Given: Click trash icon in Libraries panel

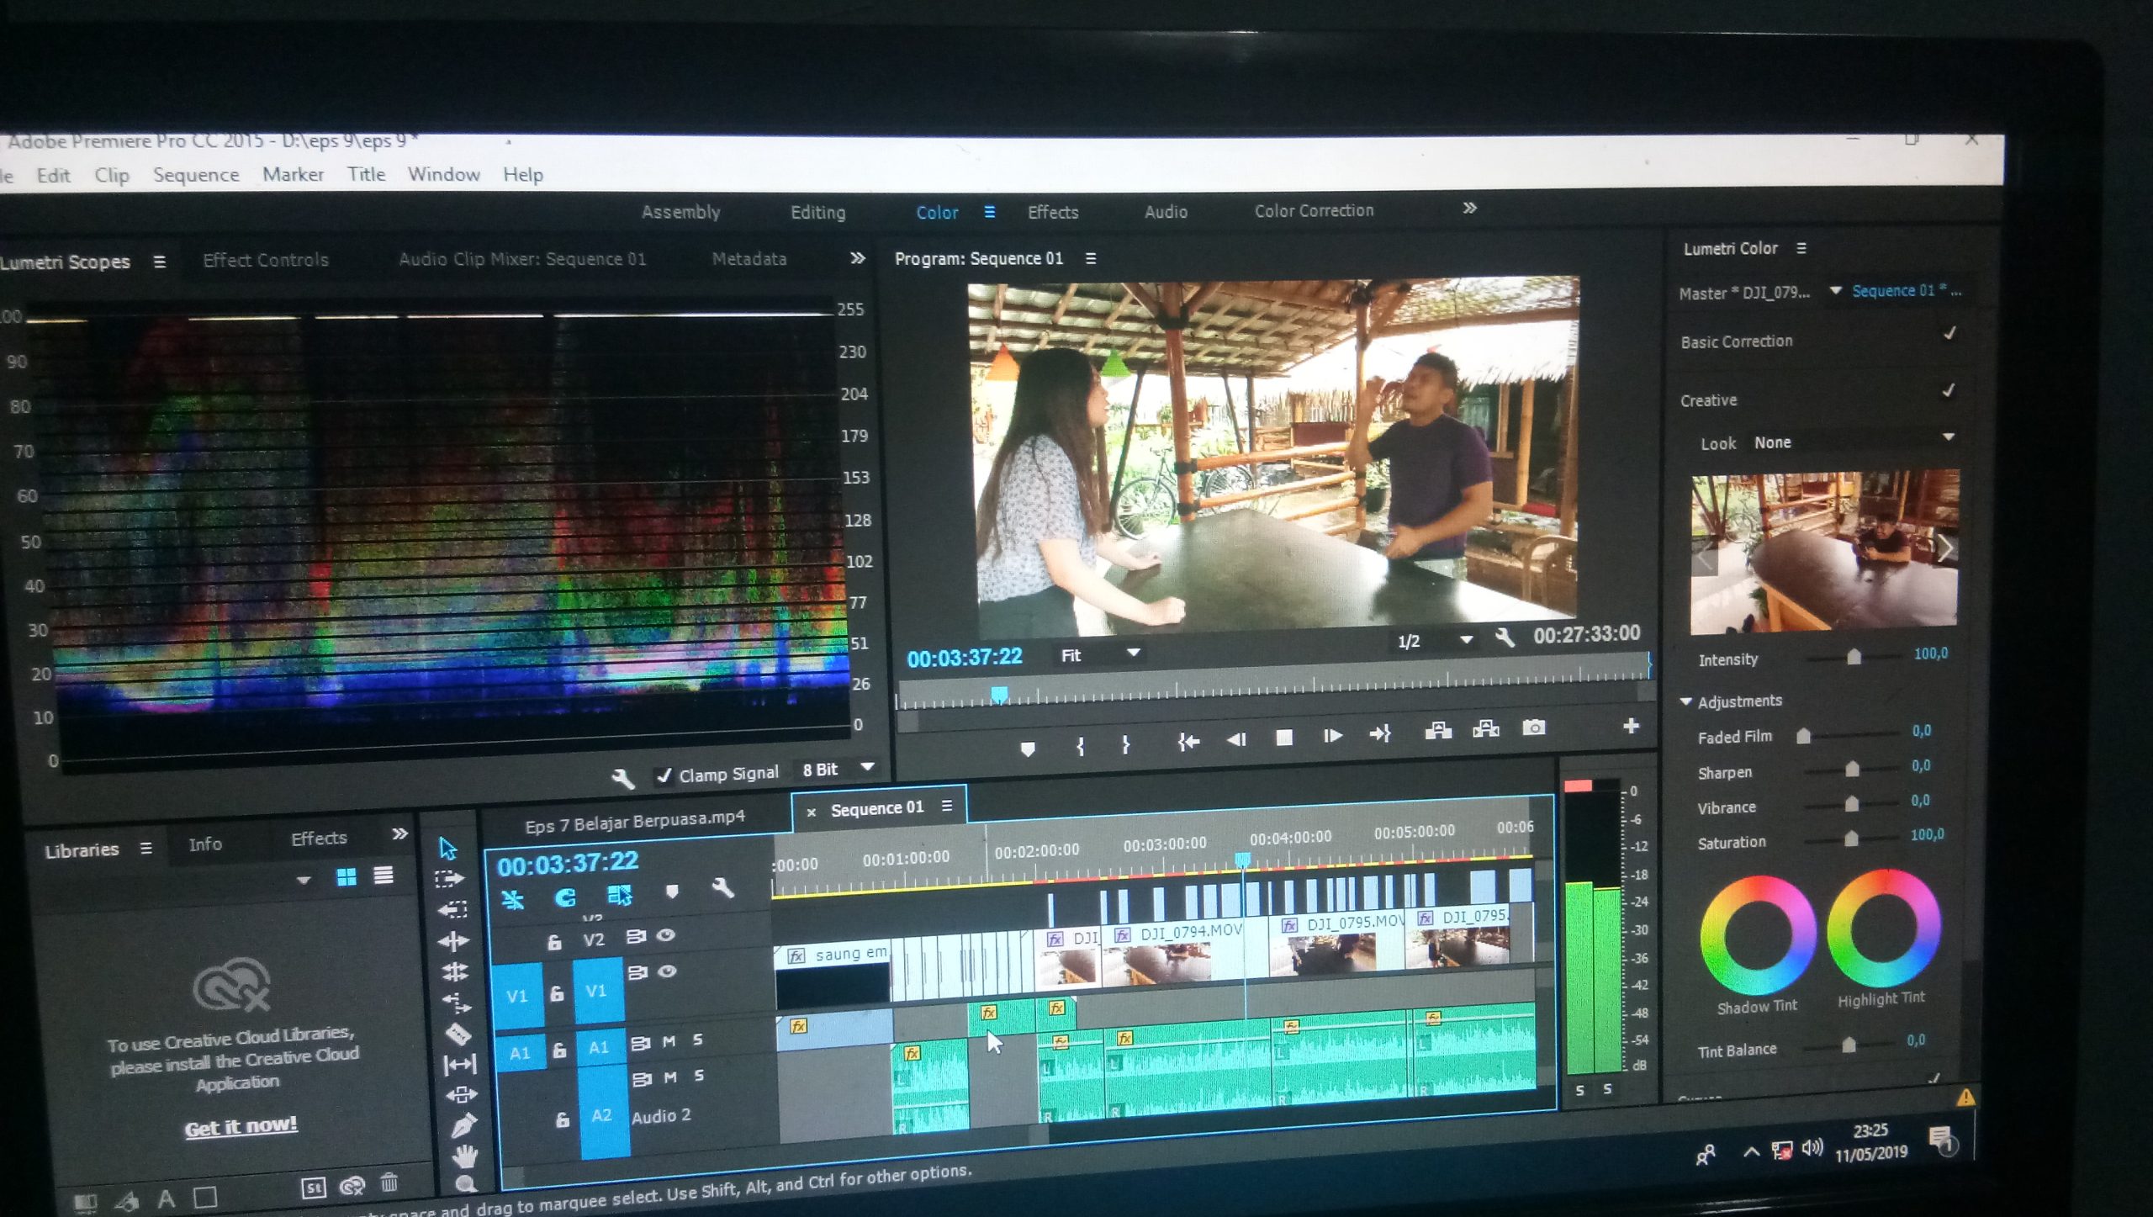Looking at the screenshot, I should pos(389,1183).
